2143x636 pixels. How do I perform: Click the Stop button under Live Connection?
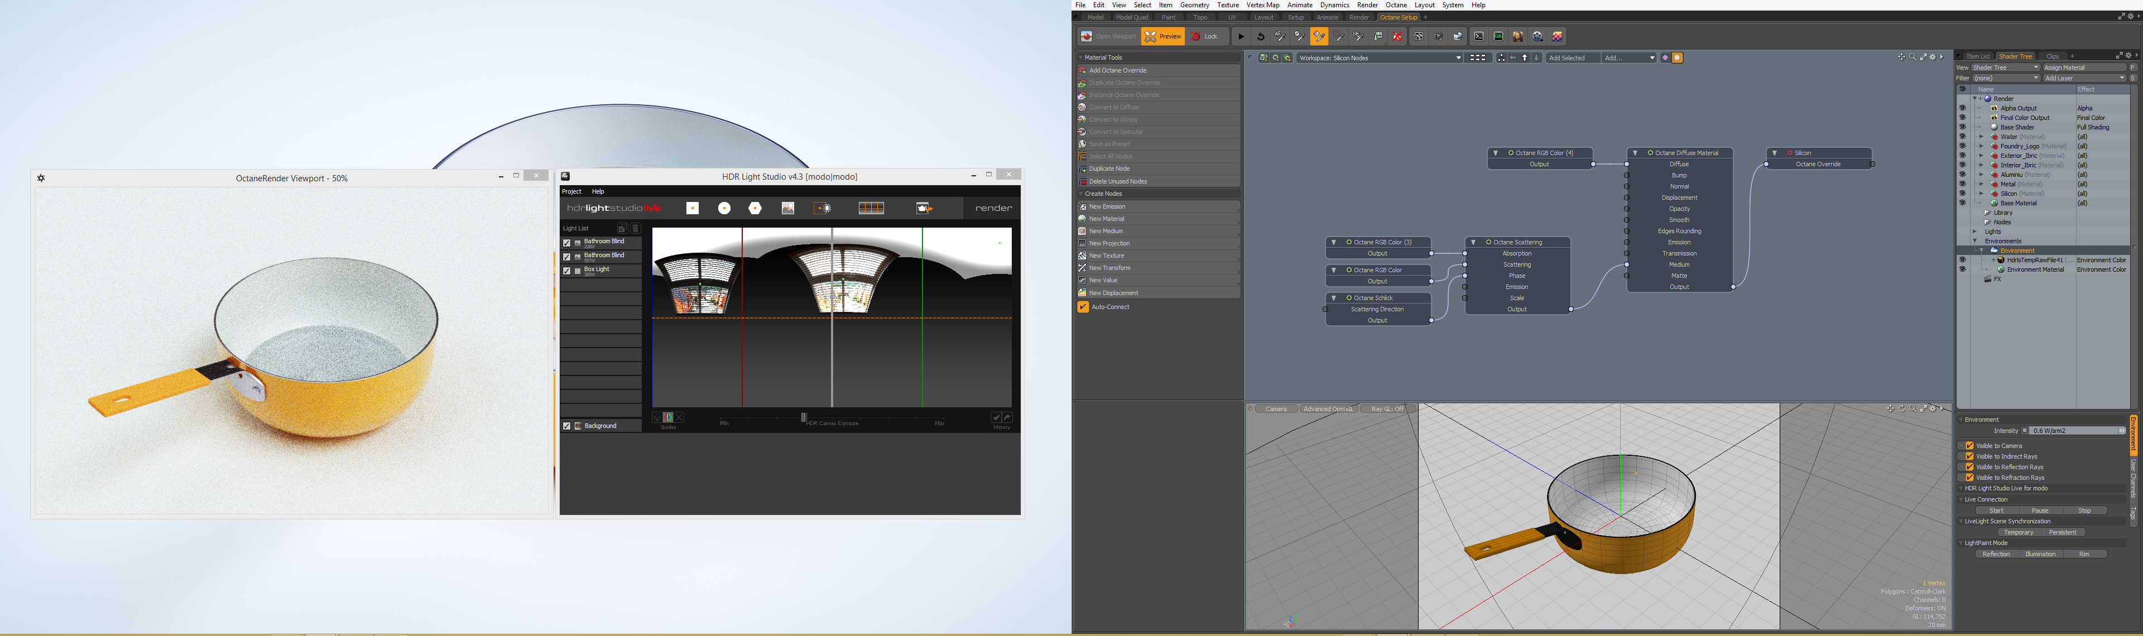click(2084, 510)
